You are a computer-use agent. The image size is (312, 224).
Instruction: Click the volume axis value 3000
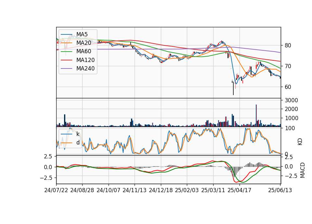click(291, 100)
